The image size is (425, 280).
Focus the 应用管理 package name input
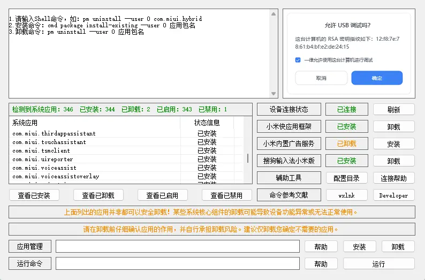(178, 246)
